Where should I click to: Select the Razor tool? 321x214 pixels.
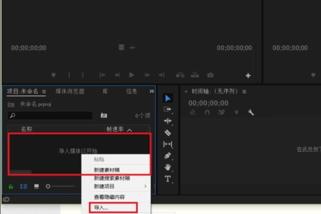(x=167, y=133)
